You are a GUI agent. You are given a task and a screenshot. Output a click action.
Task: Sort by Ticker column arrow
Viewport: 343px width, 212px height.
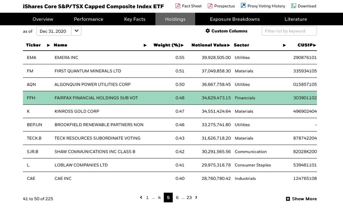pyautogui.click(x=49, y=45)
